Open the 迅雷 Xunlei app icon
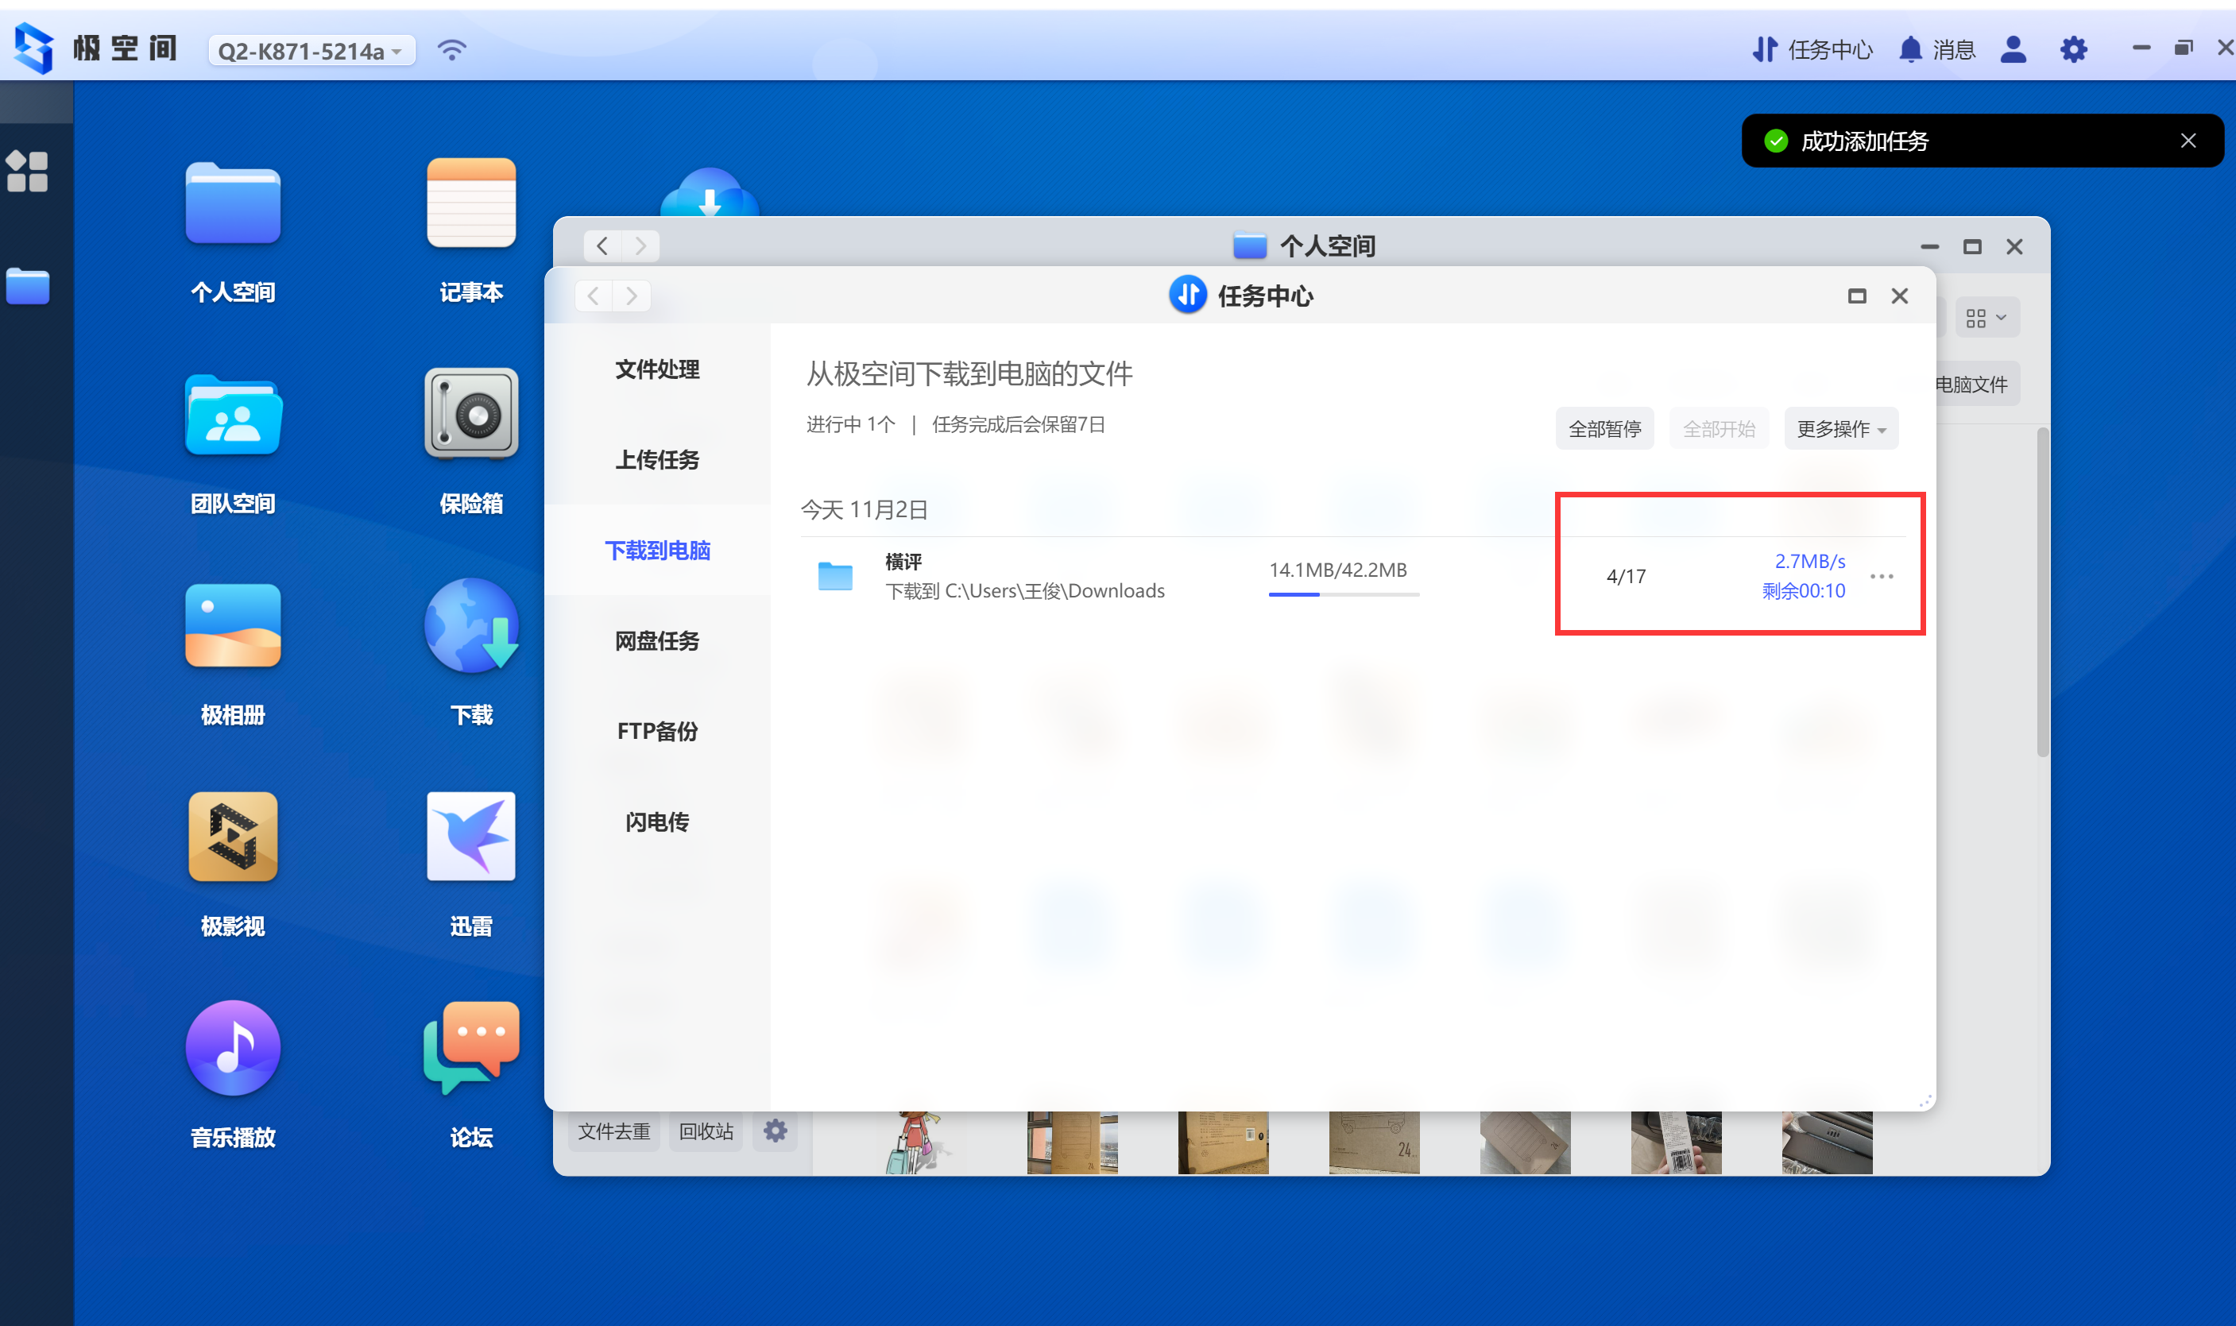 471,837
